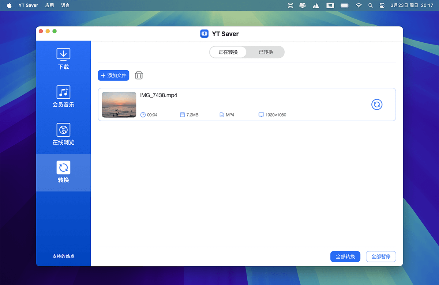Open the 应用 menu in menu bar
439x285 pixels.
(x=49, y=5)
